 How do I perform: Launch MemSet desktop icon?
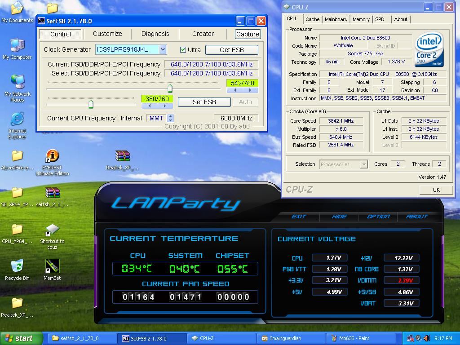[52, 270]
